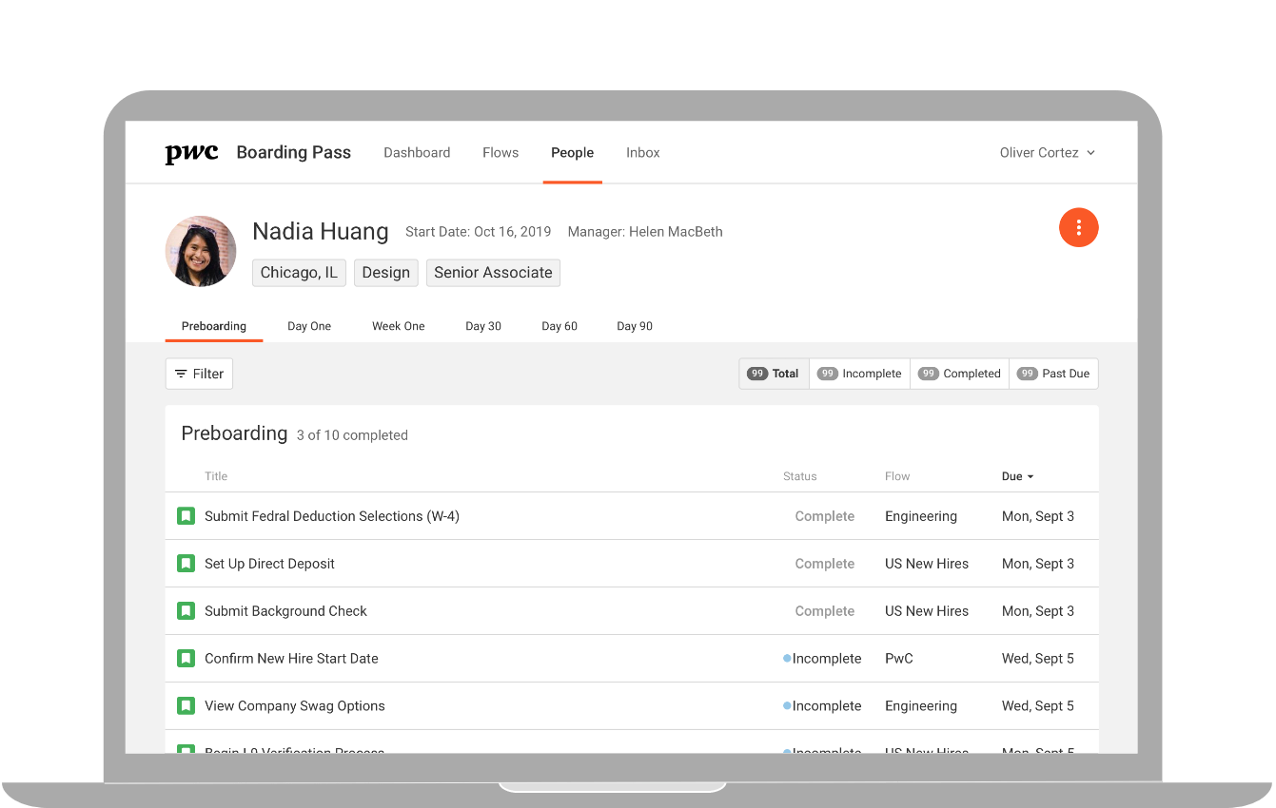The height and width of the screenshot is (808, 1276).
Task: Show only Completed tasks
Action: (x=959, y=374)
